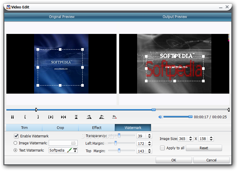
Task: Set trim end with right bracket icon
Action: click(x=38, y=117)
